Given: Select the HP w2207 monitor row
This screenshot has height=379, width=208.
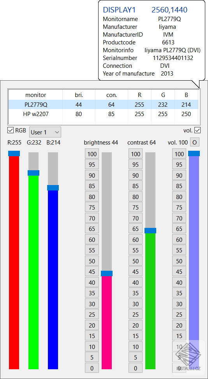Looking at the screenshot, I should pos(103,114).
